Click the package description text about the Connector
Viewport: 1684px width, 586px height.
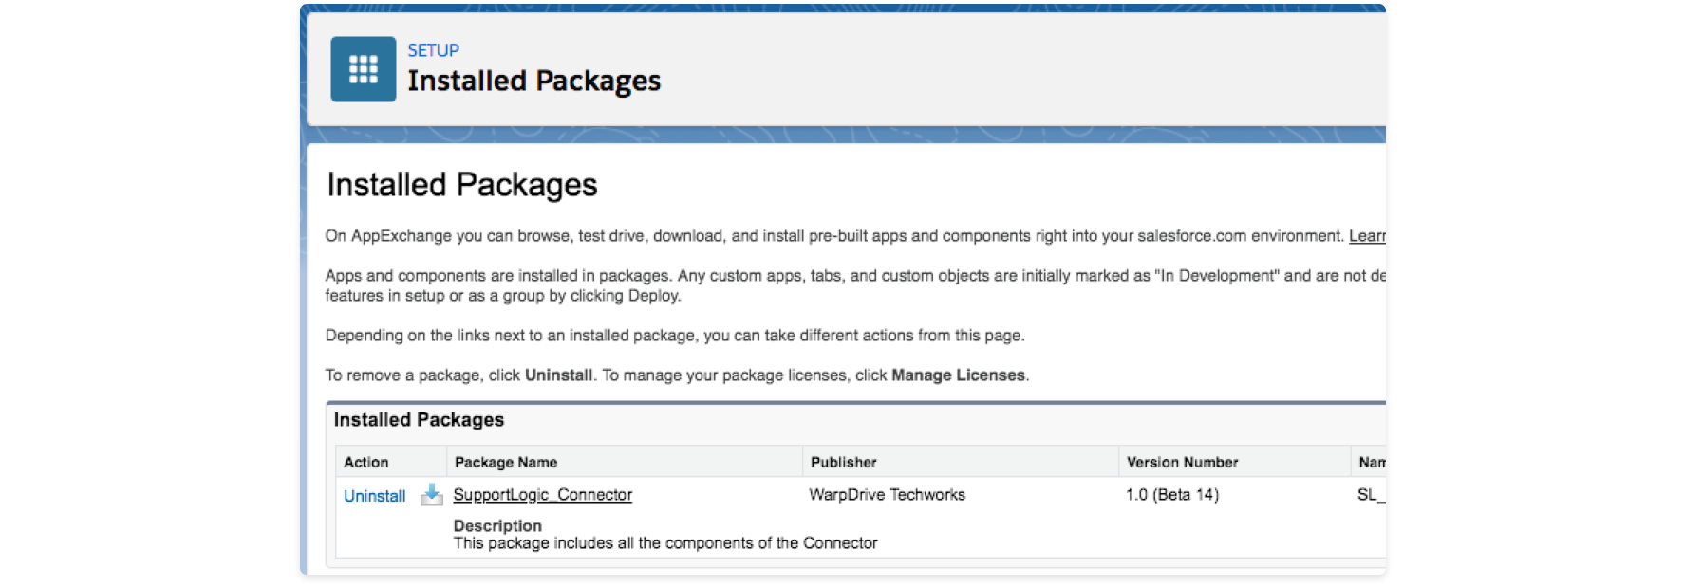coord(665,543)
